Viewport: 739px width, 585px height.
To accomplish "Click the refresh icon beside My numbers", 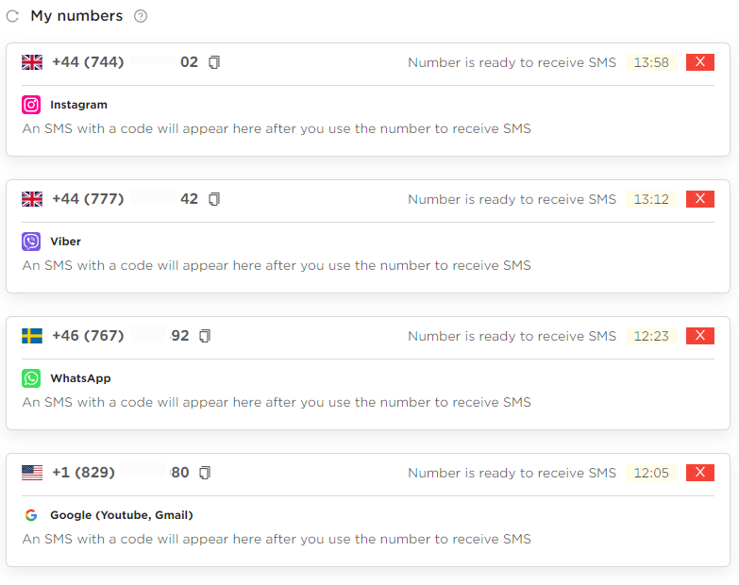I will (x=12, y=16).
